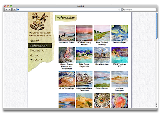This screenshot has width=161, height=119.
Task: Click the browser forward arrow button
Action: 10,9
